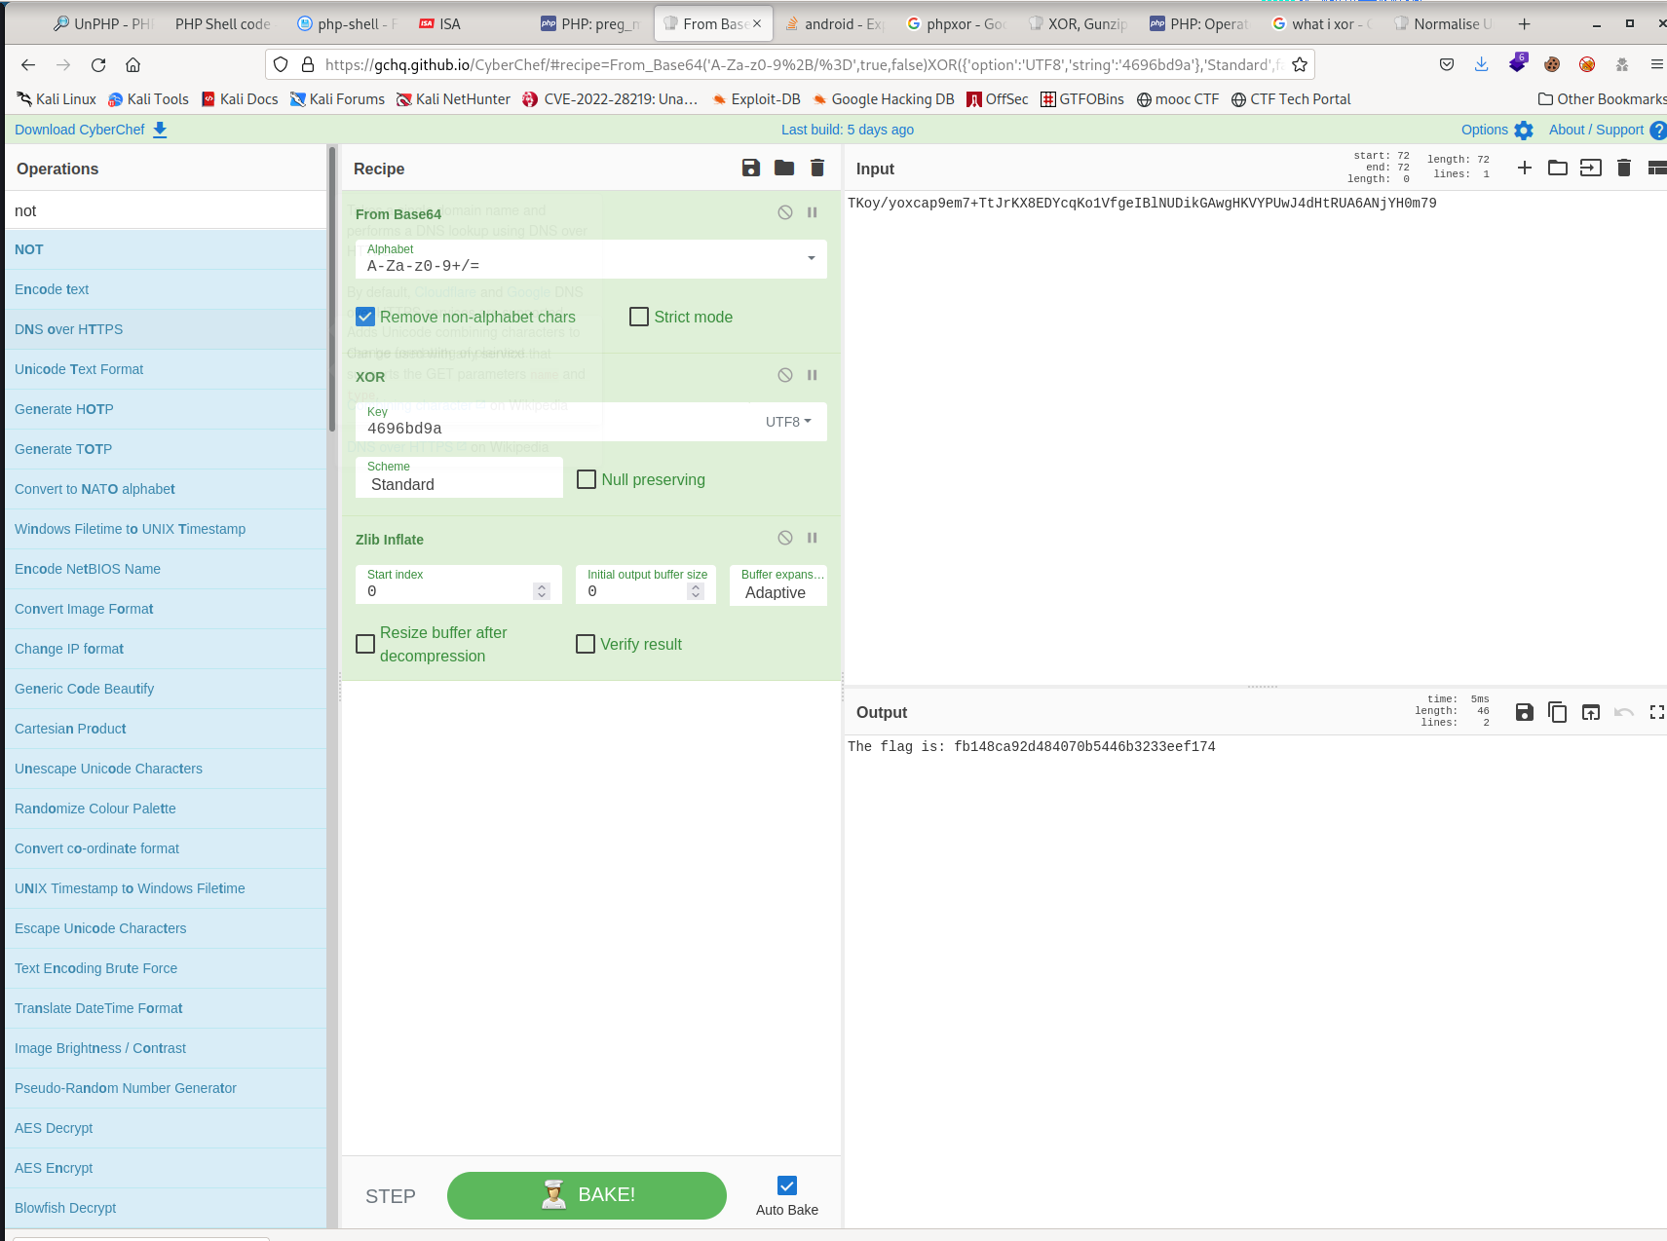
Task: Disable the XOR operation
Action: click(x=784, y=376)
